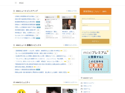Image resolution: width=125 pixels, height=93 pixels.
Task: Open パスワードを忘れた場合 help link
Action: point(89,34)
